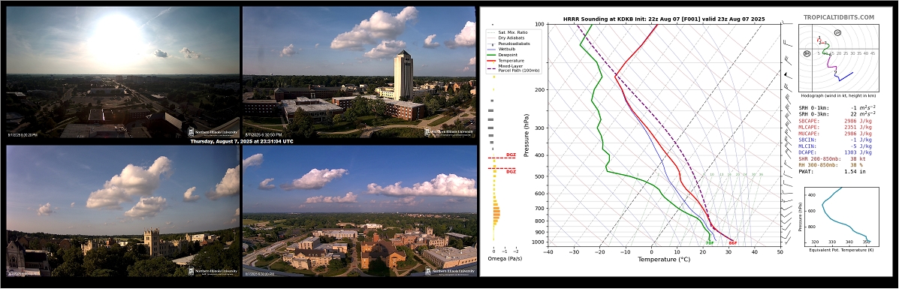Viewport: 899px width, 289px height.
Task: Click the 70F surface dewpoint label
Action: (709, 243)
